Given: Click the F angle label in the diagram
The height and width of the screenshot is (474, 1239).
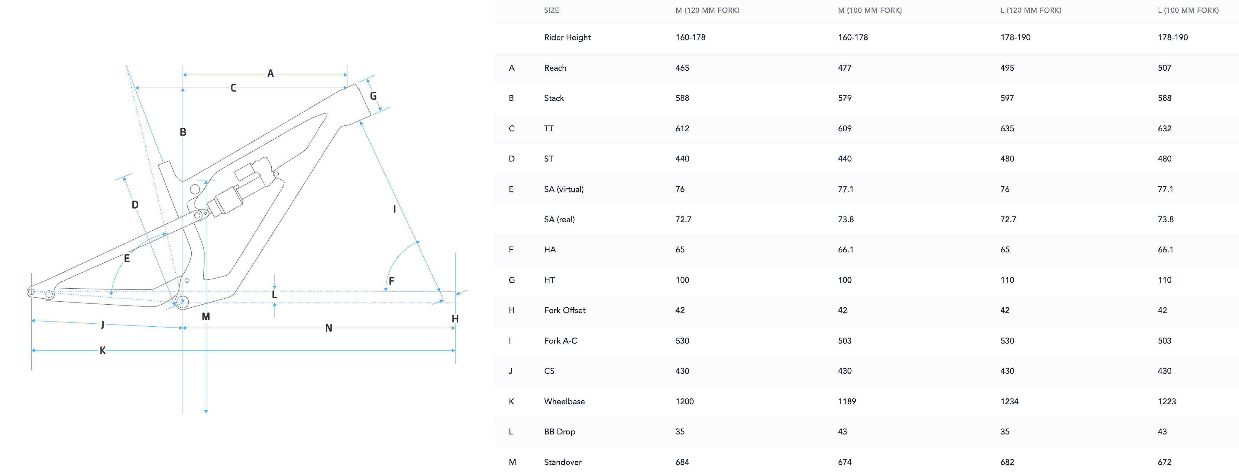Looking at the screenshot, I should tap(392, 281).
